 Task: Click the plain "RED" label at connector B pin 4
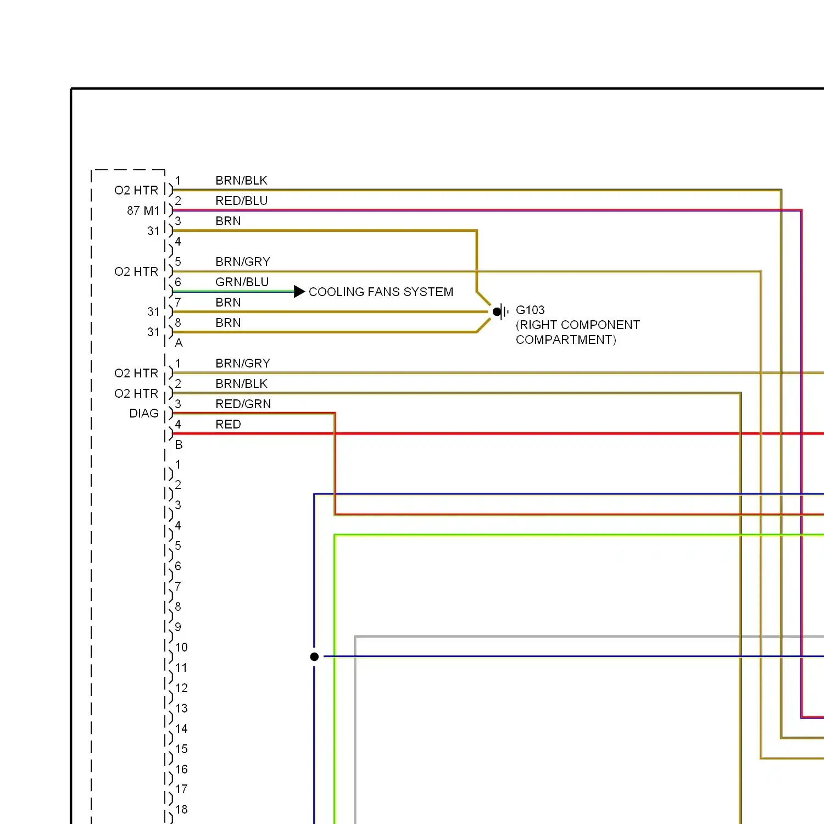(228, 424)
